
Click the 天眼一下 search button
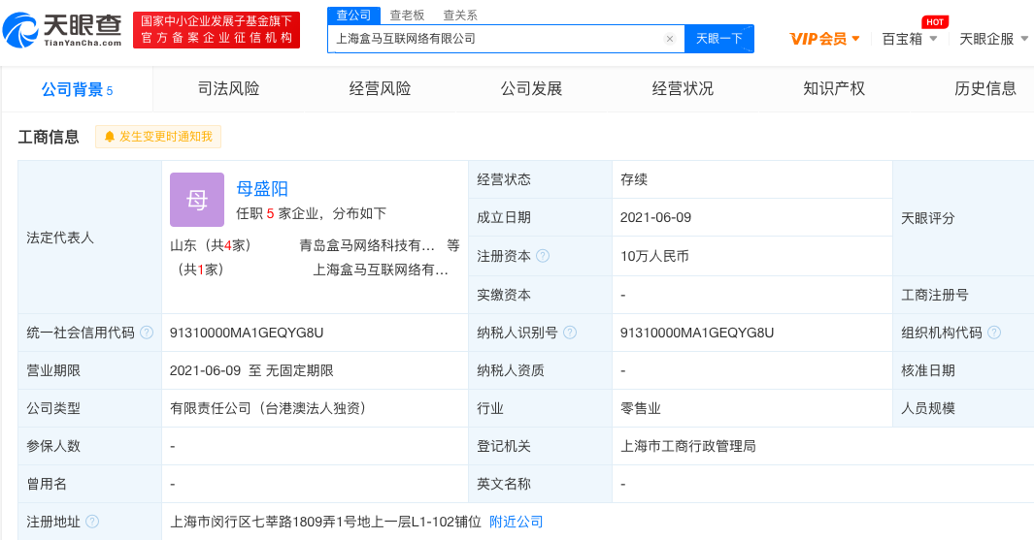719,39
